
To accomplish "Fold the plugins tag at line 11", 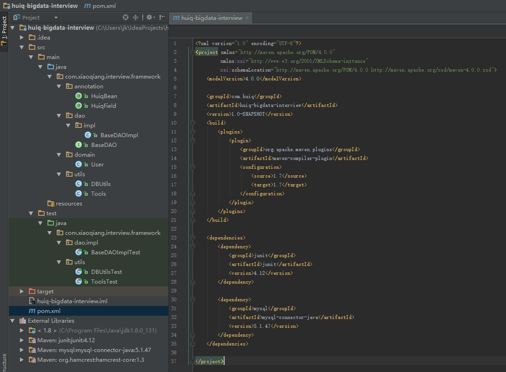I will click(193, 132).
